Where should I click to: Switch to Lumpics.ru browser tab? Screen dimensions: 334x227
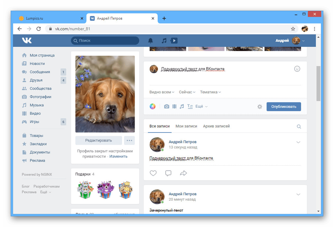click(x=51, y=18)
